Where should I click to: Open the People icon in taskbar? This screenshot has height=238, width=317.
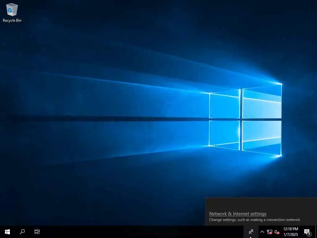[x=251, y=232]
